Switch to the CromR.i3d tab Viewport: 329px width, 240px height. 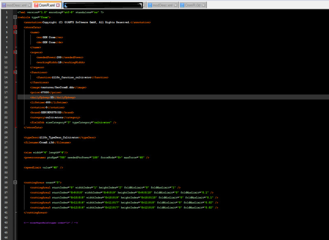[192, 5]
